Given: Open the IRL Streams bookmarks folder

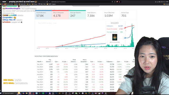Looking at the screenshot, I should pyautogui.click(x=35, y=4).
